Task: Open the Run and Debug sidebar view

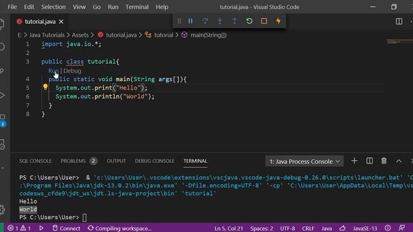Action: [x=2, y=95]
